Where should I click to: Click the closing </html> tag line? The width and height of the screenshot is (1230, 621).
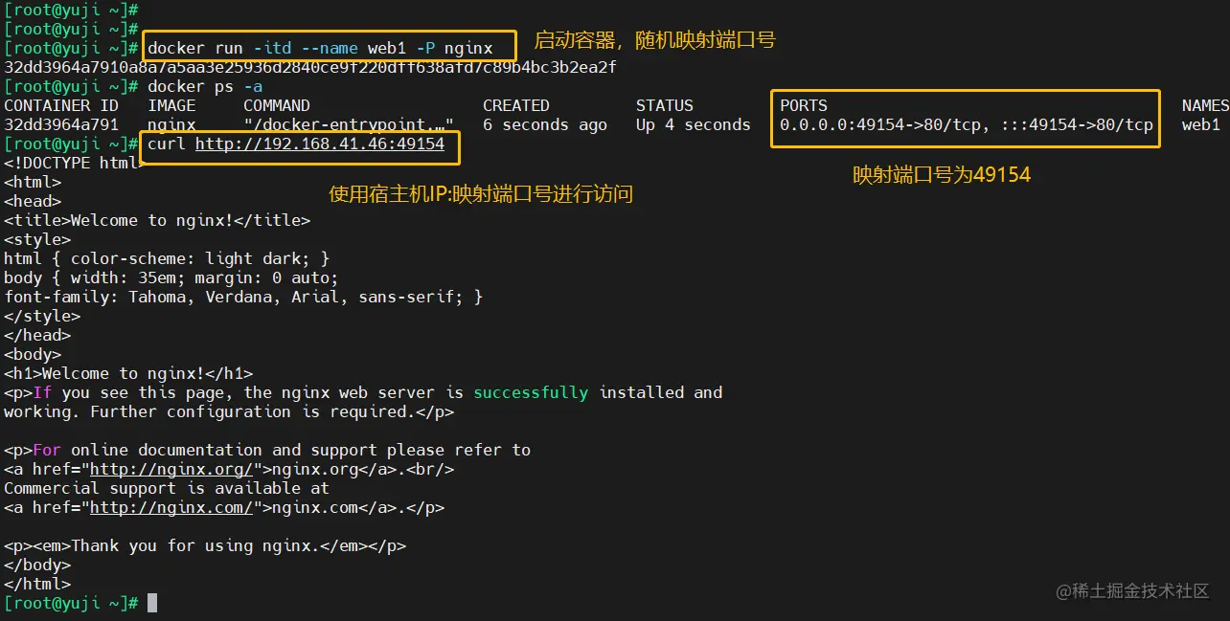37,584
